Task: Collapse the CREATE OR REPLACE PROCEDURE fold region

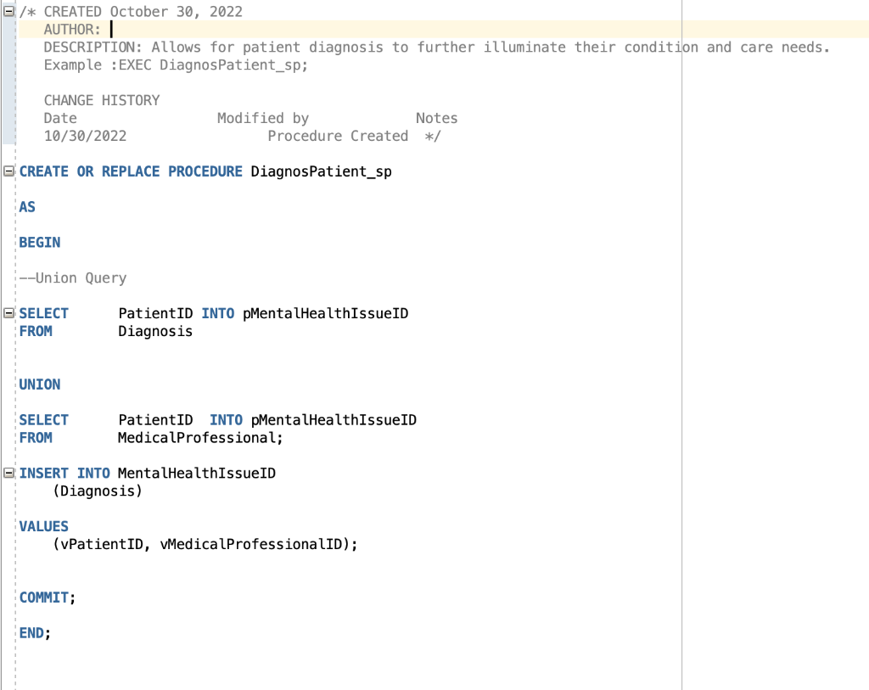Action: (8, 170)
